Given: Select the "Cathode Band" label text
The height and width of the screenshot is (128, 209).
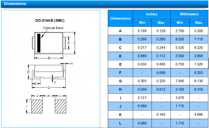Looking at the screenshot, I should (53, 28).
